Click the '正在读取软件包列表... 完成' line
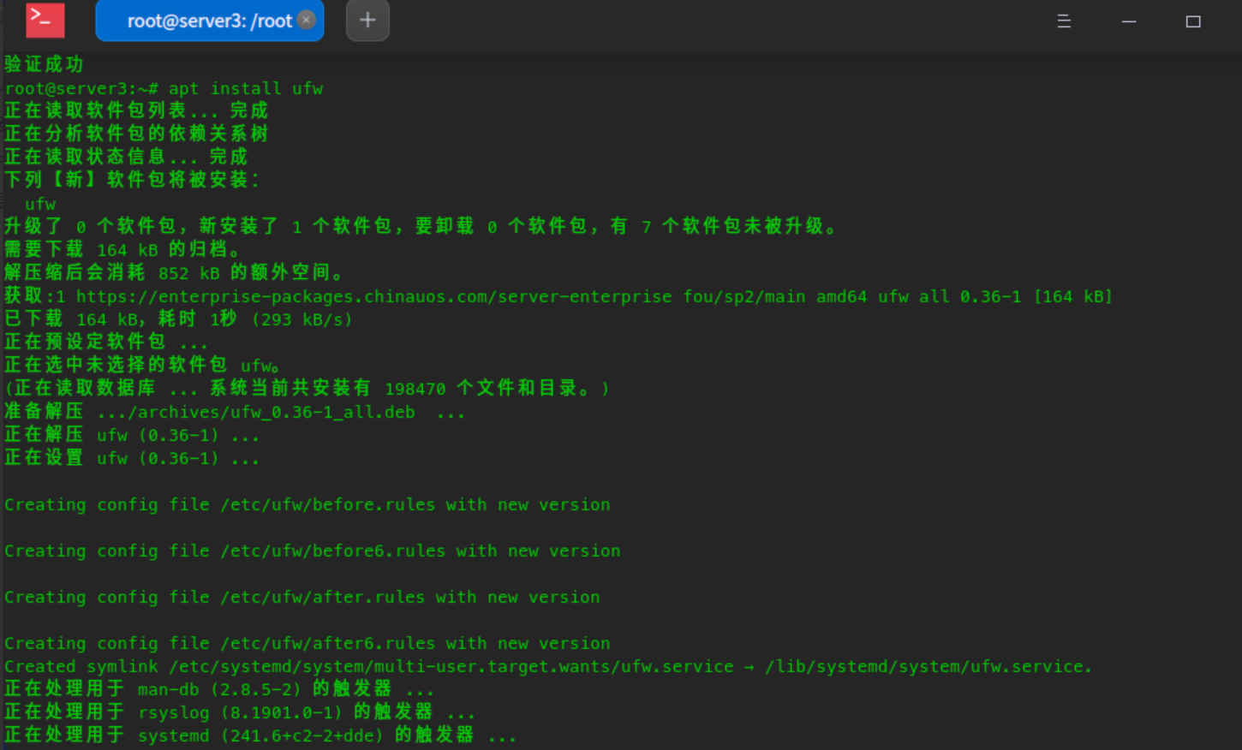 (x=136, y=110)
